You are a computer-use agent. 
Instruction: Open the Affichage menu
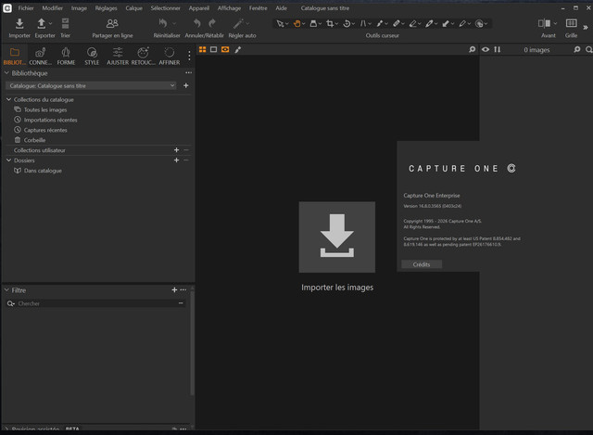coord(229,8)
